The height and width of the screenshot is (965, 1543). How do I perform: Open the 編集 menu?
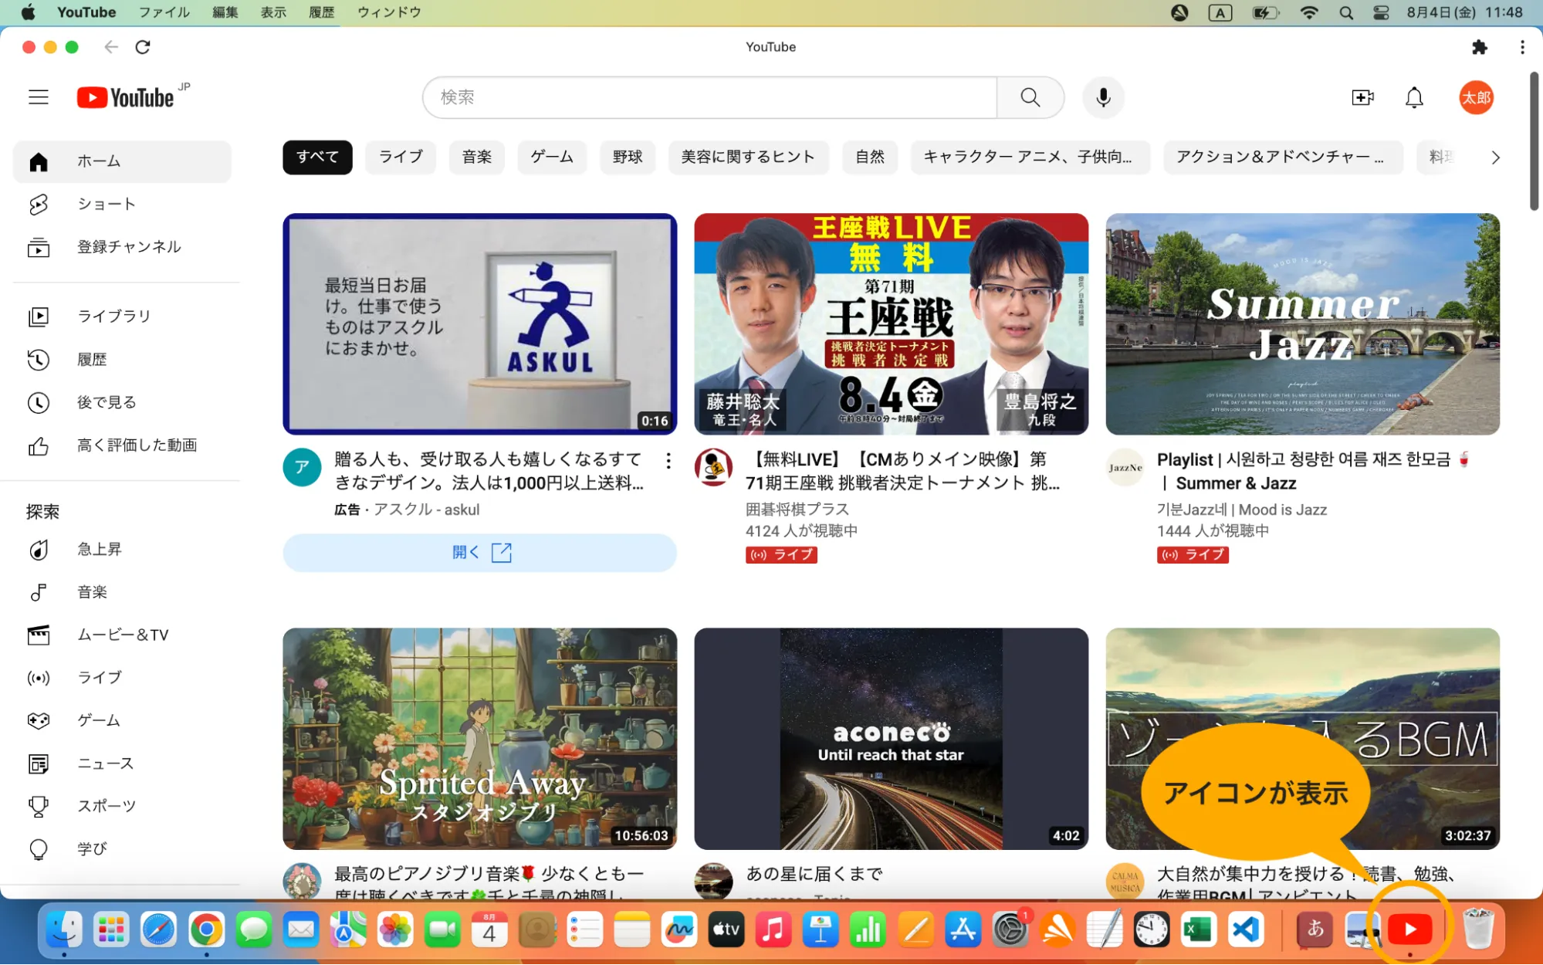pos(225,12)
